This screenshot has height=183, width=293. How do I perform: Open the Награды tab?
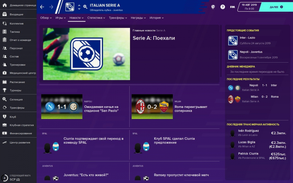(138, 18)
